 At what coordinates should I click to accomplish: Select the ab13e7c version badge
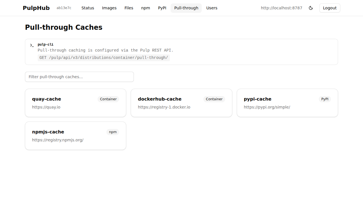tap(64, 8)
